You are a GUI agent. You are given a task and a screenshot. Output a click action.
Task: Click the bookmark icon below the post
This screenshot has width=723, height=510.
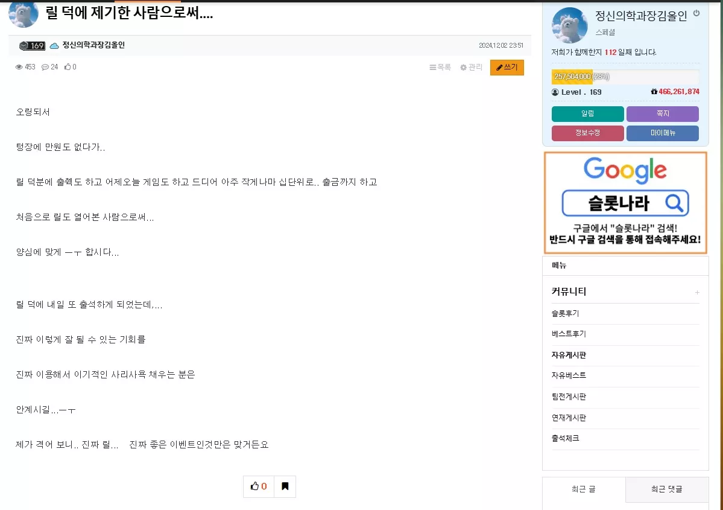pos(285,486)
